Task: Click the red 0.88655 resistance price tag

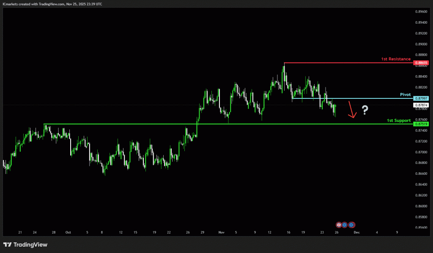Action: click(x=421, y=63)
